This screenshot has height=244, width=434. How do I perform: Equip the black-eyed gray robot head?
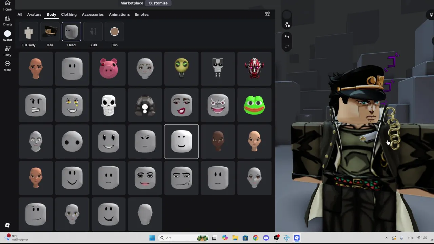[218, 68]
